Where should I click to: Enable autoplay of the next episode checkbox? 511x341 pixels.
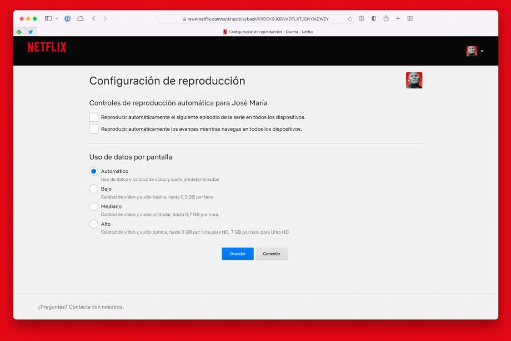[93, 117]
